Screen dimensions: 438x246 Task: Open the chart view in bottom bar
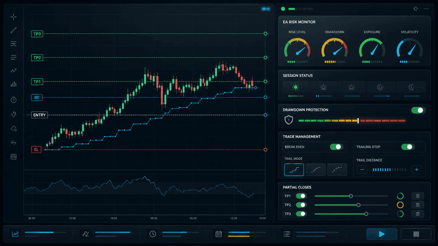[x=15, y=234]
